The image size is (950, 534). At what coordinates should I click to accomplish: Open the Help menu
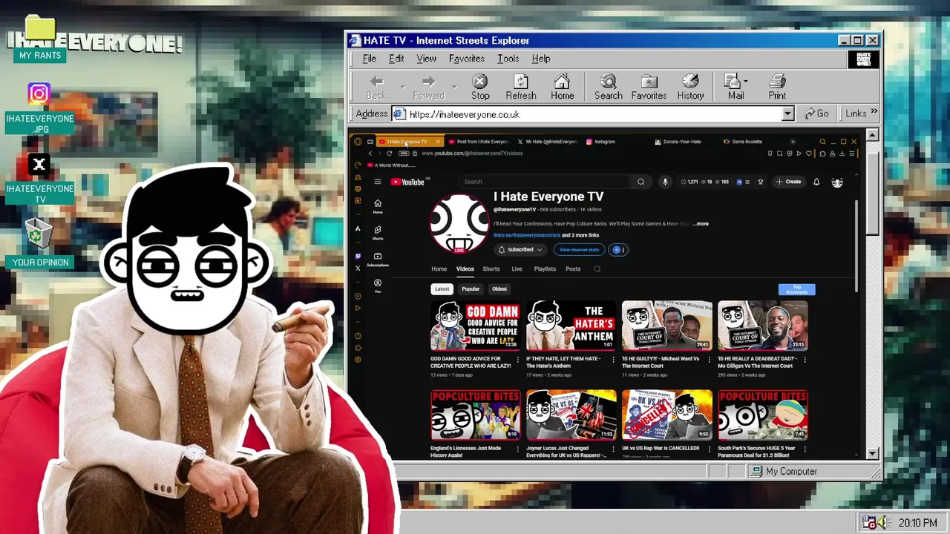(540, 59)
